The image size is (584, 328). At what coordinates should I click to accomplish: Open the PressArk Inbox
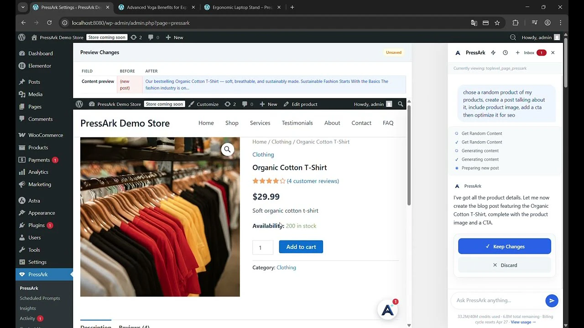coord(535,53)
